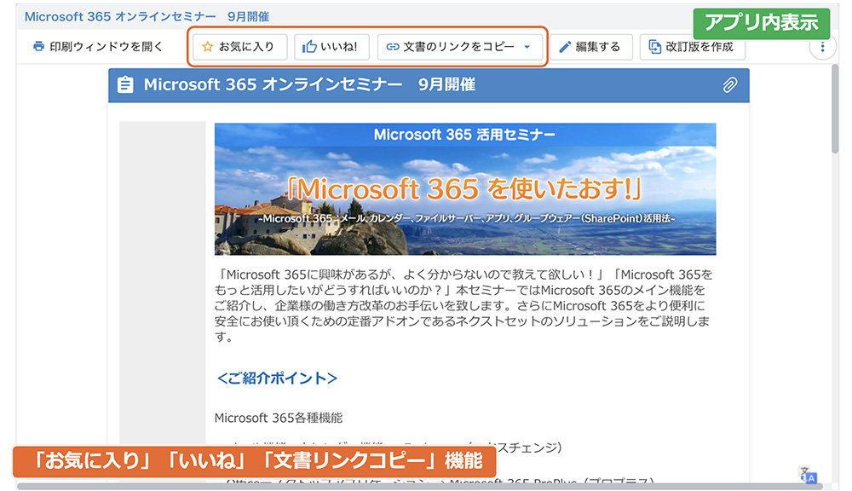Click the translate icon at bottom right

pyautogui.click(x=808, y=474)
